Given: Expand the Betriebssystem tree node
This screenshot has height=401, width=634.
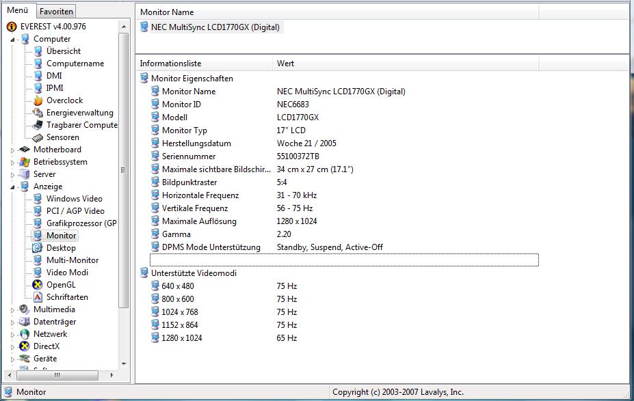Looking at the screenshot, I should tap(12, 163).
